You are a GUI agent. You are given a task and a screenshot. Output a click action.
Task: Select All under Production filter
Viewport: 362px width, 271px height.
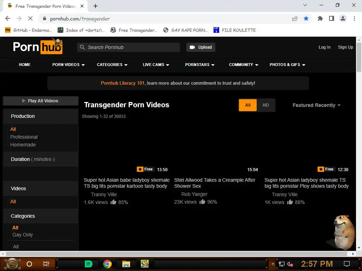[13, 129]
